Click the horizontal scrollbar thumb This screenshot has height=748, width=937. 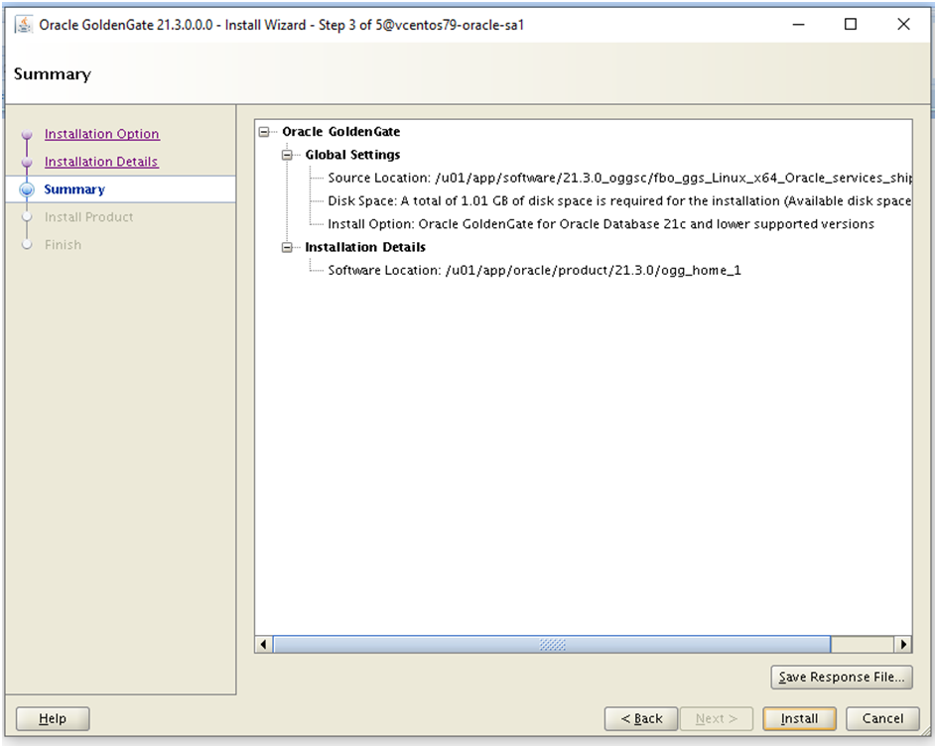(552, 645)
